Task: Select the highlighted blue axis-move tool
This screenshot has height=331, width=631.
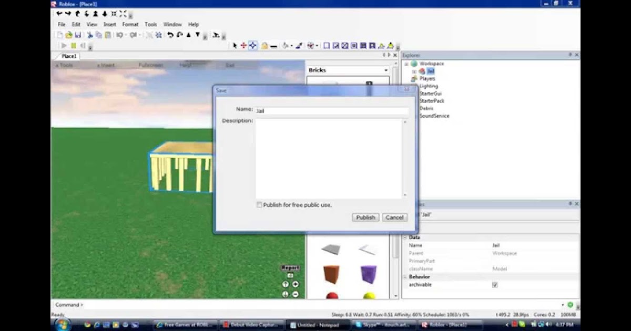Action: coord(253,46)
